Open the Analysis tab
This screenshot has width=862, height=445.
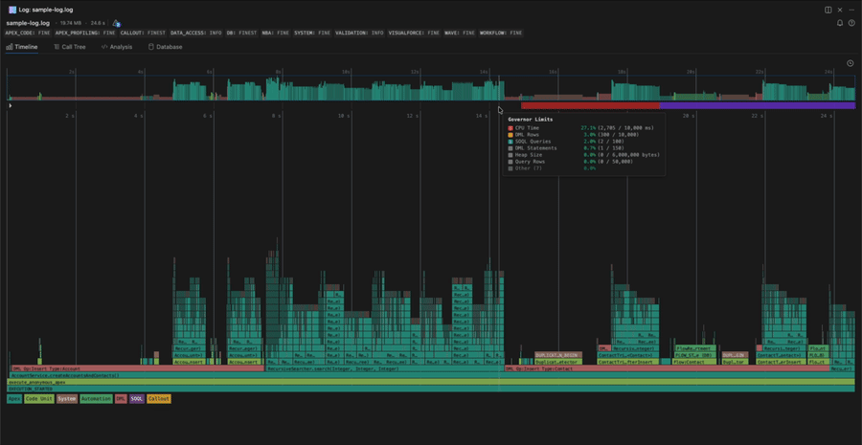(117, 47)
